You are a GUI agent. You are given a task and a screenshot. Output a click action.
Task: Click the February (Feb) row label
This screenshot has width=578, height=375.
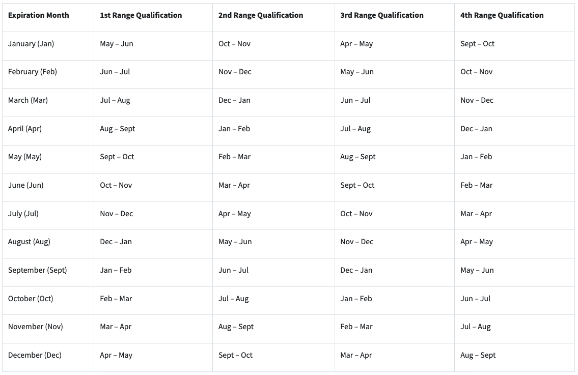coord(33,72)
